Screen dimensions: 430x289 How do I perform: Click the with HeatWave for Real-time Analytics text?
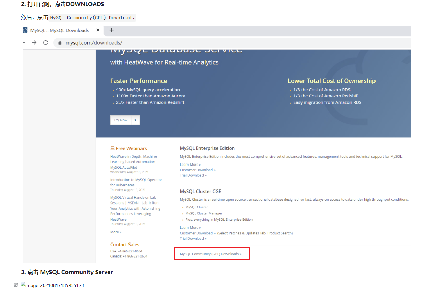[x=164, y=62]
